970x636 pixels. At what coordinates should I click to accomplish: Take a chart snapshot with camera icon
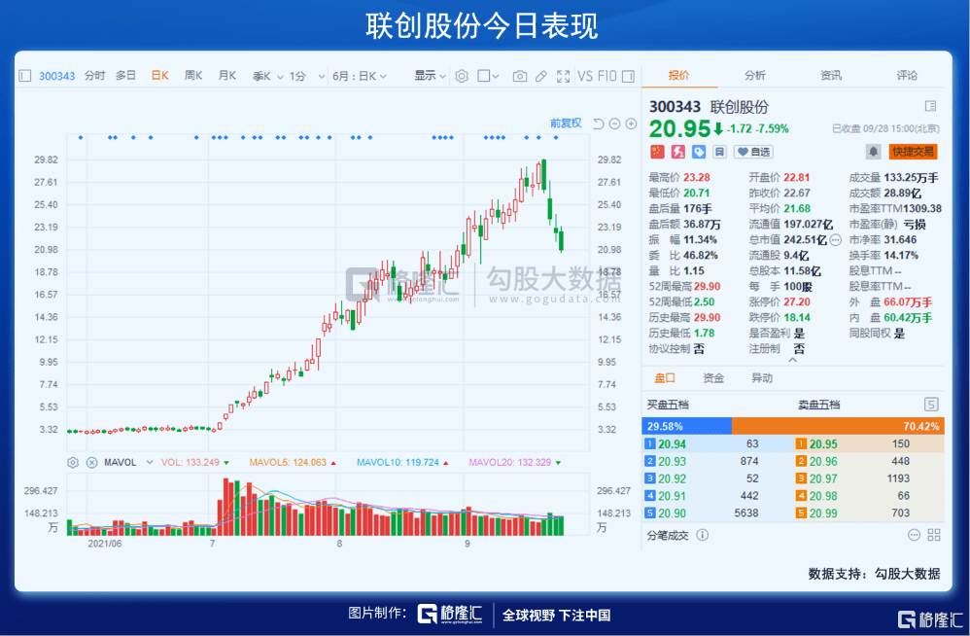[520, 76]
